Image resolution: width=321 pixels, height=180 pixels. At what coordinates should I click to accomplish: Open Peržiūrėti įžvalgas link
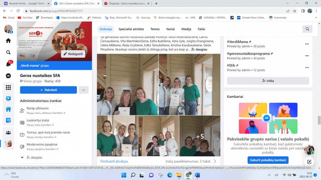(x=114, y=161)
